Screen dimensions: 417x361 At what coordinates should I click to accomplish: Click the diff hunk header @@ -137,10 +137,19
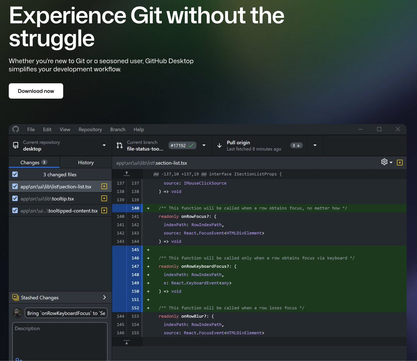click(218, 174)
